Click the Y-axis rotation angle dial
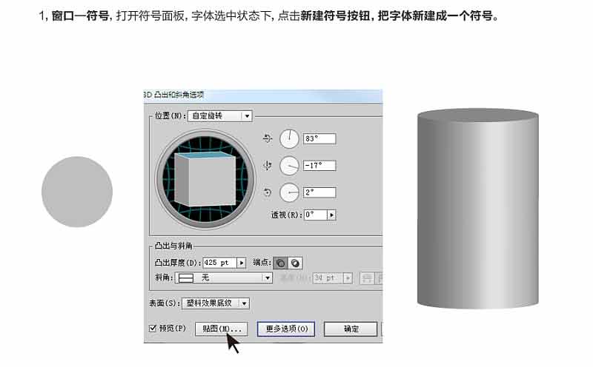Viewport: 593px width, 367px height. pyautogui.click(x=289, y=166)
